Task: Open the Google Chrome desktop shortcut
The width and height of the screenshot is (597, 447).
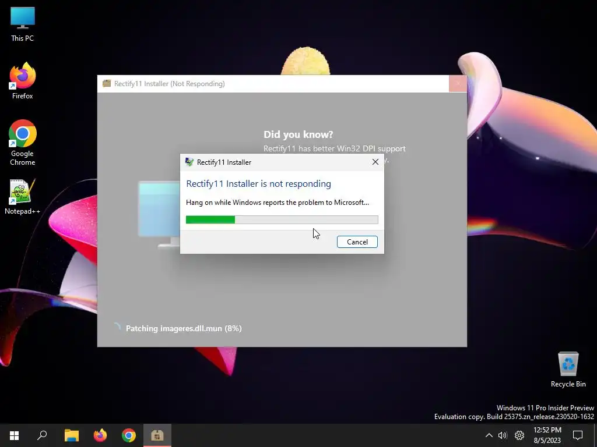Action: click(x=23, y=143)
